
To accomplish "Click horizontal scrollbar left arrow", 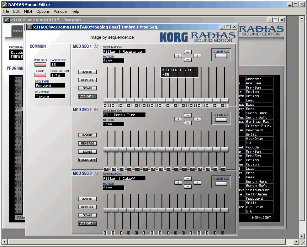I will tap(5, 242).
